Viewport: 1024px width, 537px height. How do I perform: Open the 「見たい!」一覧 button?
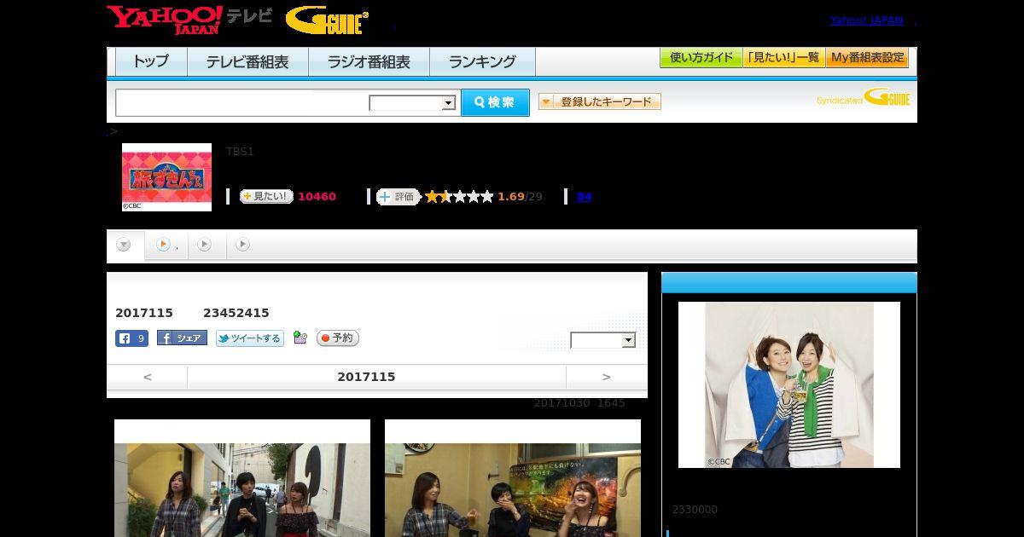pos(784,58)
